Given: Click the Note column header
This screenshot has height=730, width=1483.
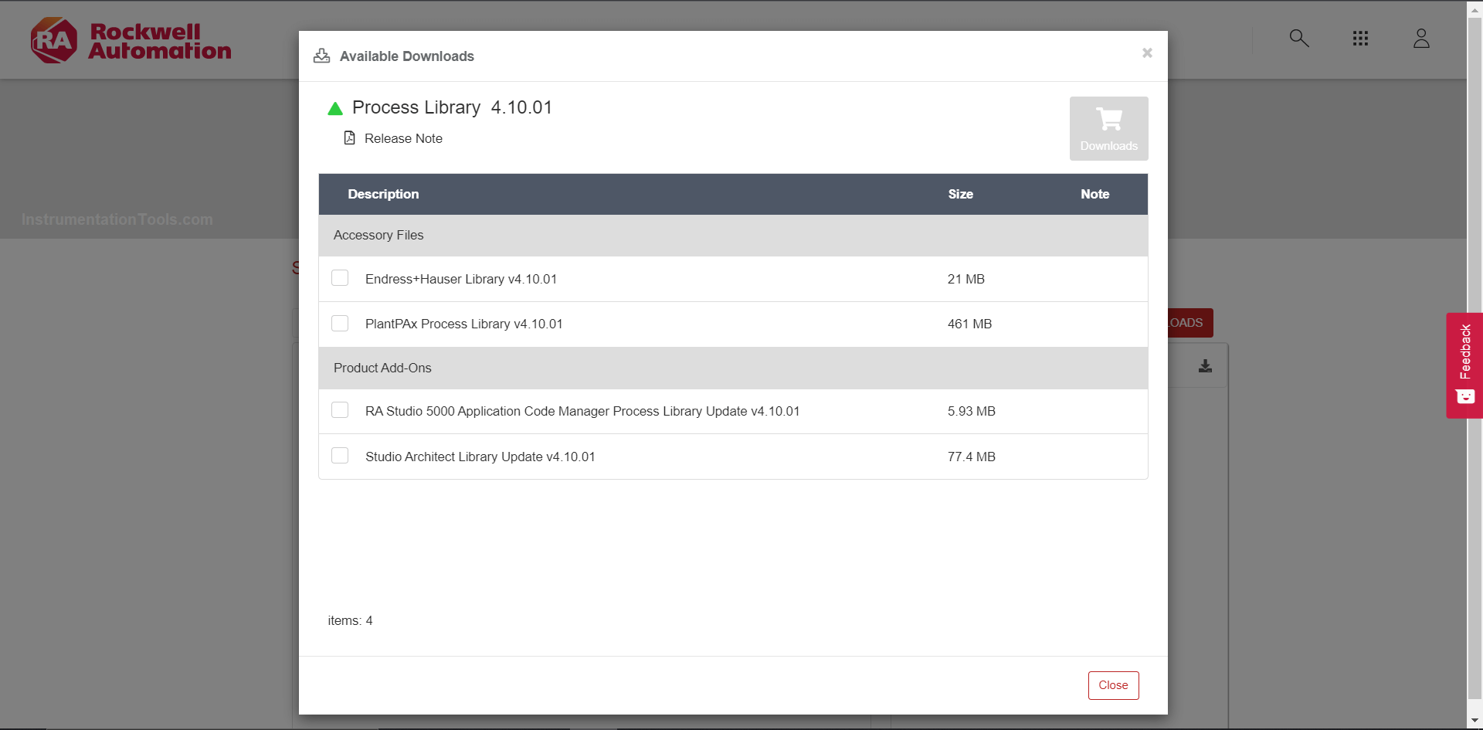Looking at the screenshot, I should click(1094, 194).
